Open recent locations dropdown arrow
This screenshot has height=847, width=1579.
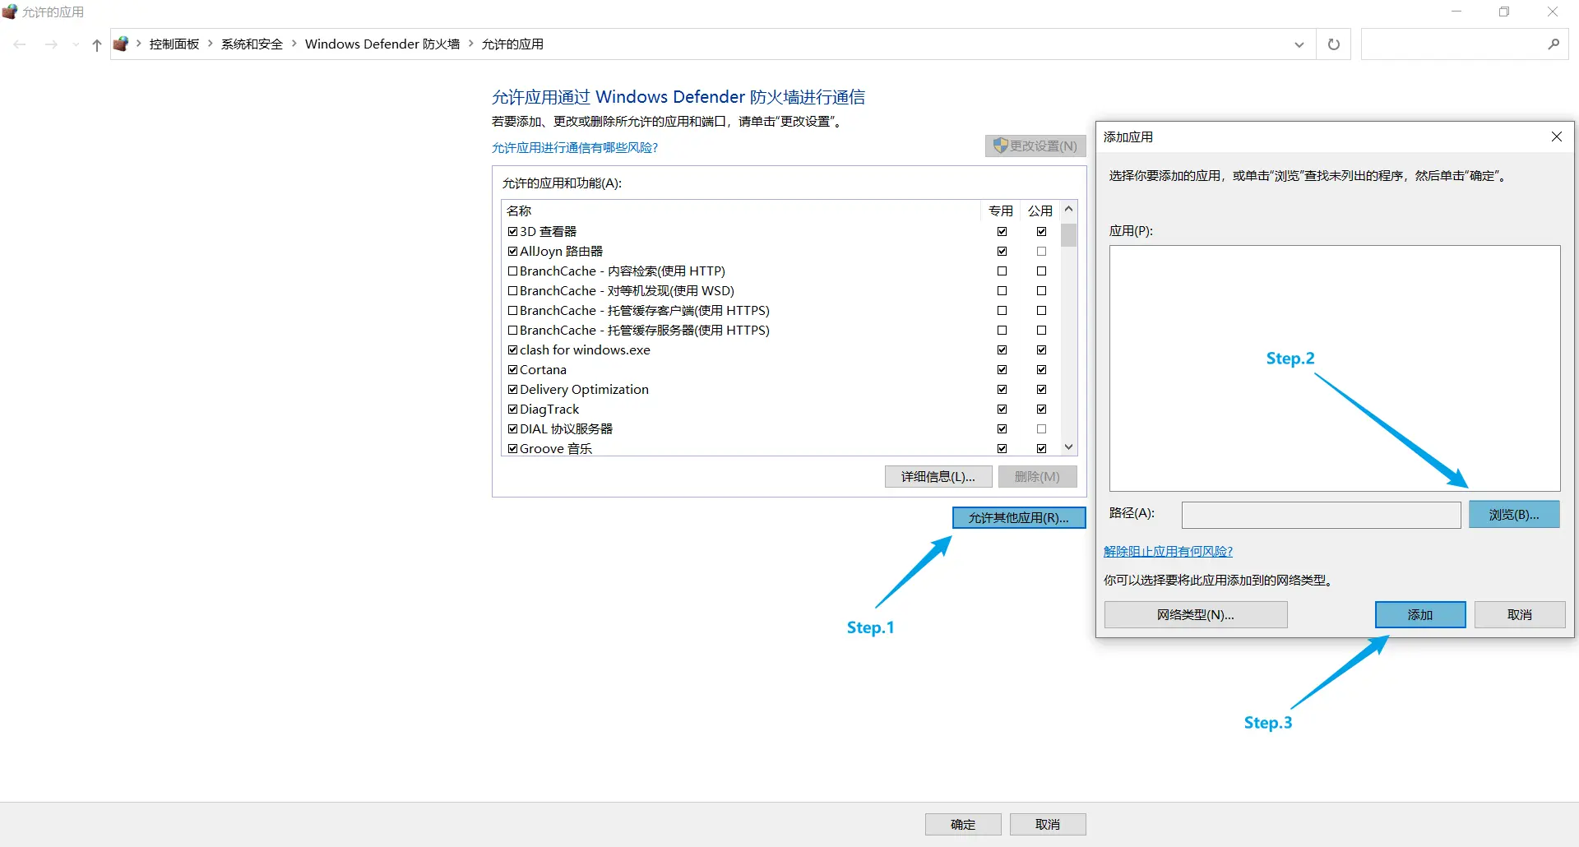click(x=76, y=44)
